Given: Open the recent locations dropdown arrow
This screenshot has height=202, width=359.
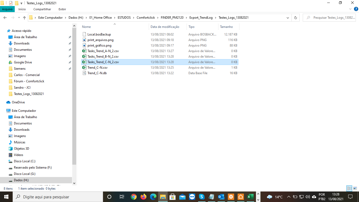Looking at the screenshot, I should [x=19, y=18].
